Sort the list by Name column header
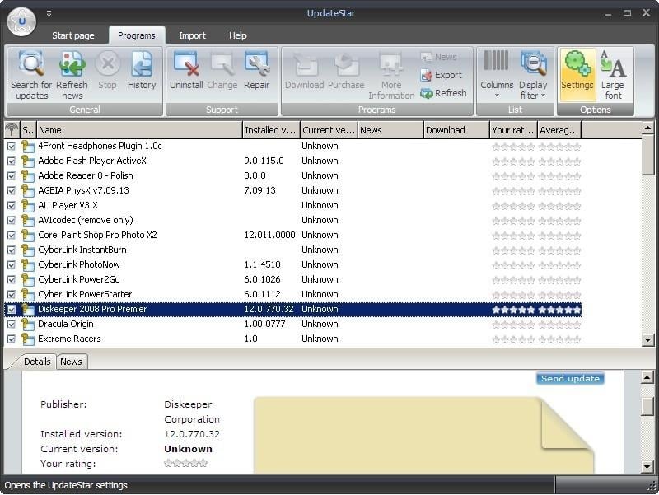The image size is (659, 495). point(138,130)
